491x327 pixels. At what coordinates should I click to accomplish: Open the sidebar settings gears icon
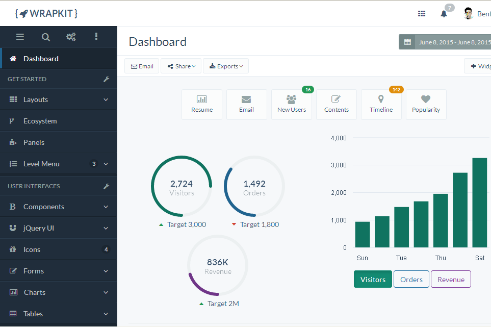71,37
